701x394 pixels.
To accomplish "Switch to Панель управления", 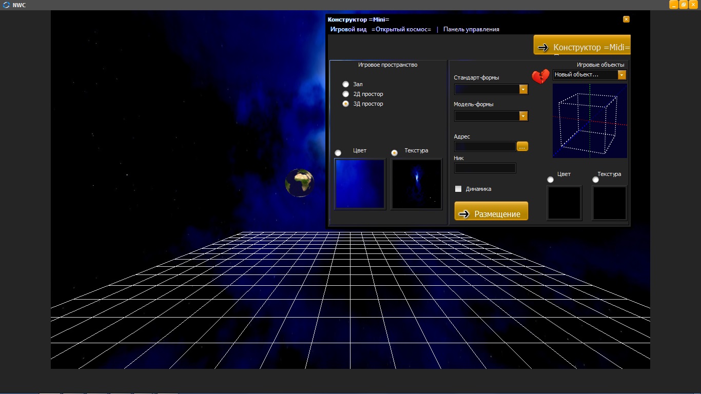I will (471, 29).
